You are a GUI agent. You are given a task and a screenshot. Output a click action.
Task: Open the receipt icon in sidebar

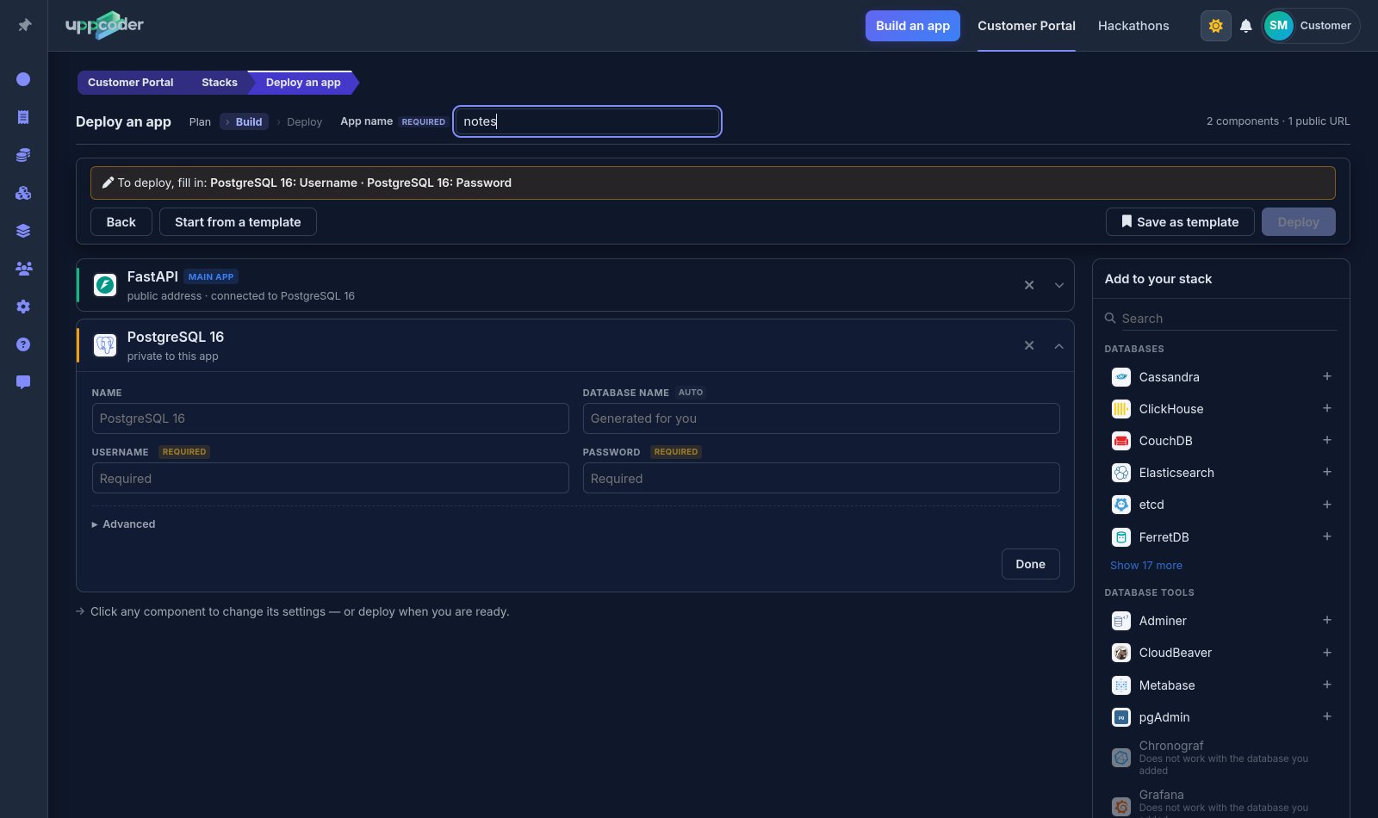[23, 117]
